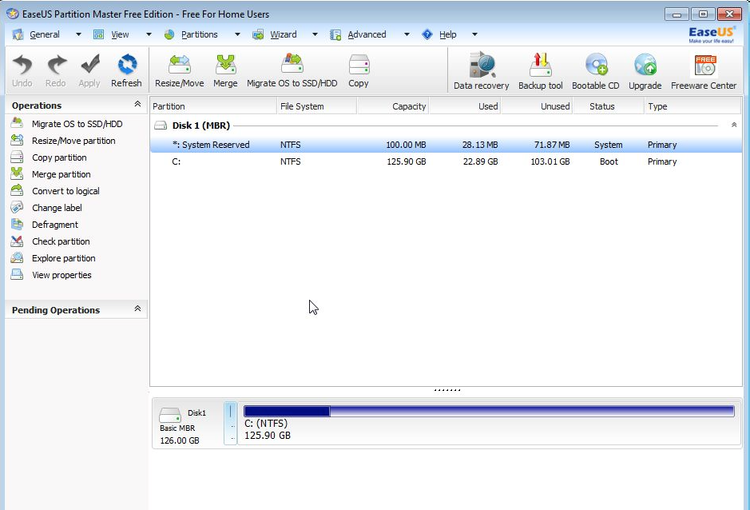This screenshot has width=750, height=510.
Task: Apply pending changes with checkmark icon
Action: pyautogui.click(x=89, y=70)
